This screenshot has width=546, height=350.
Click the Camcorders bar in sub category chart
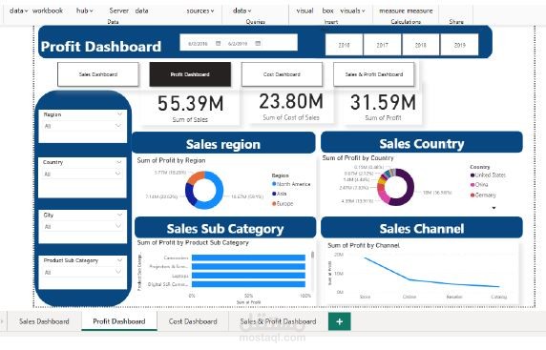(x=248, y=257)
